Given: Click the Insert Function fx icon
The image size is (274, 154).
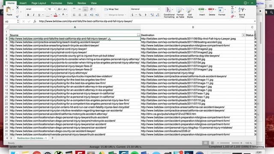Looking at the screenshot, I should pos(35,21).
